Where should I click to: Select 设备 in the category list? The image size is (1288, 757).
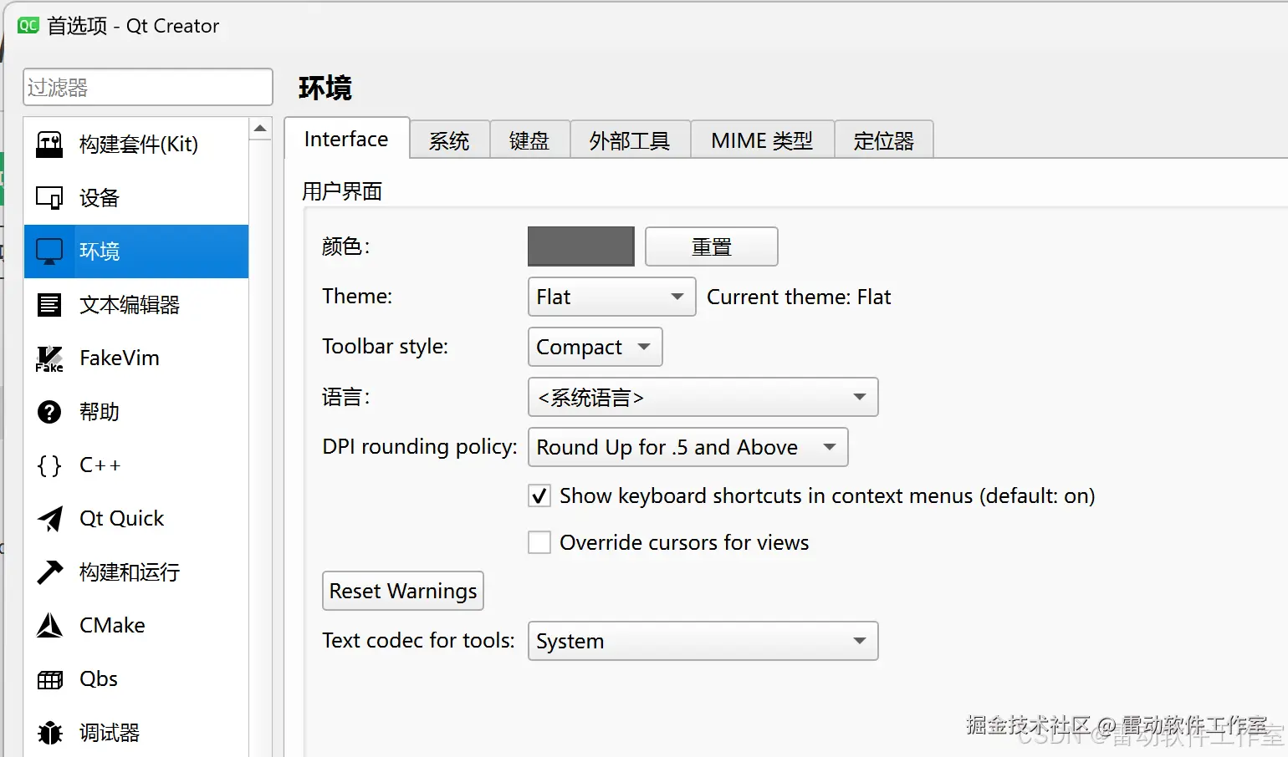point(136,198)
